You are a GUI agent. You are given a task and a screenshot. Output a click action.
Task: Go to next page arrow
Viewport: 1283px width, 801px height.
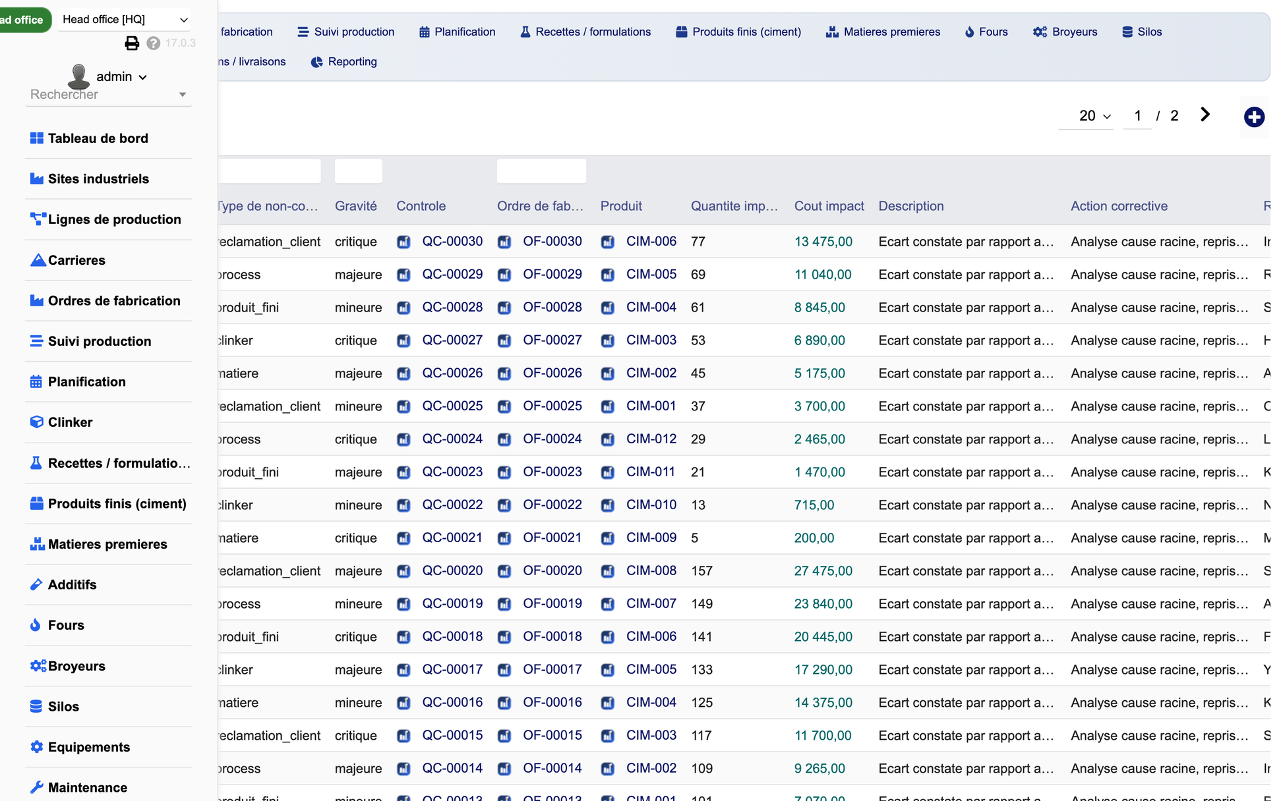[x=1205, y=115]
